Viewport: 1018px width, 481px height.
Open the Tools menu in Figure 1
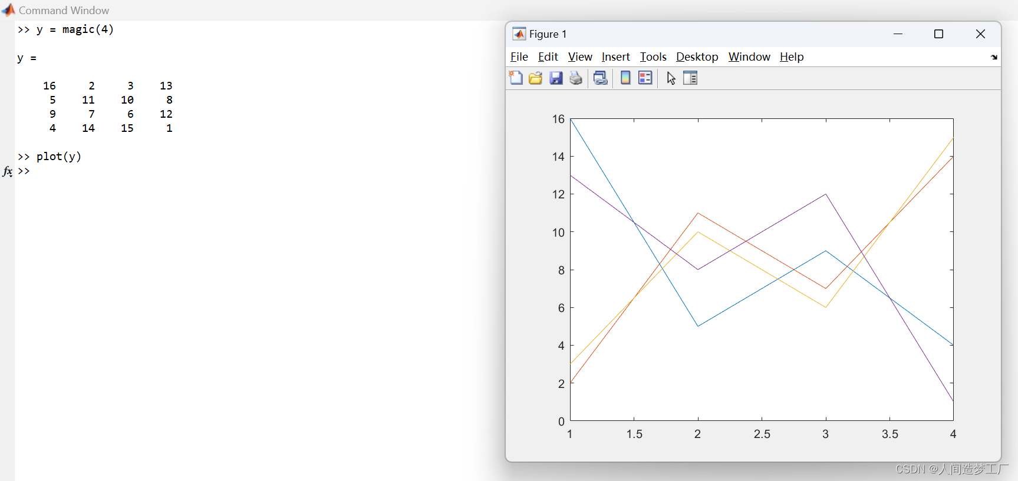653,57
